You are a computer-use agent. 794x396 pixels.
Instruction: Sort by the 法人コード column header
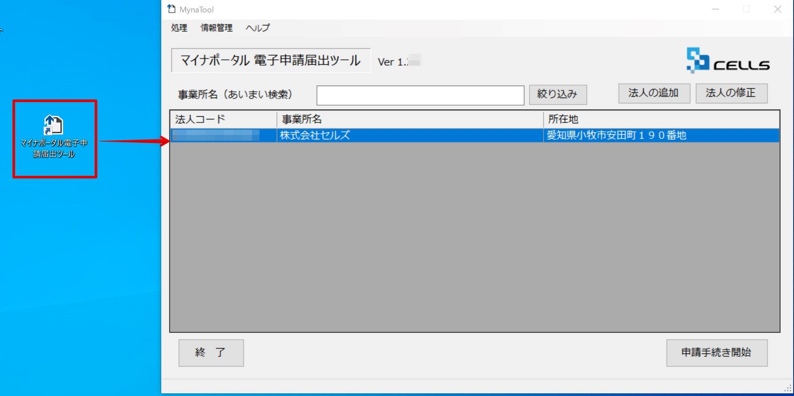(x=223, y=119)
